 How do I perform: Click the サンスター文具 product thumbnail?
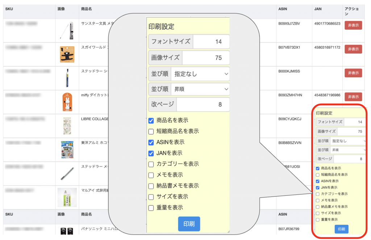click(x=67, y=30)
